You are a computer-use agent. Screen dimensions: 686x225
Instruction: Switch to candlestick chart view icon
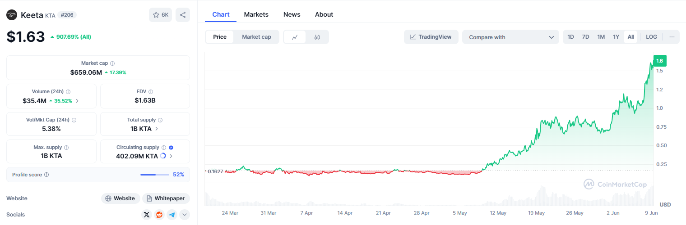coord(317,37)
